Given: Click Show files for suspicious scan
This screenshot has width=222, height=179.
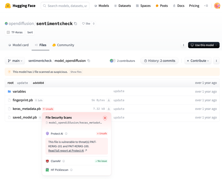Looking at the screenshot, I should pos(76,72).
